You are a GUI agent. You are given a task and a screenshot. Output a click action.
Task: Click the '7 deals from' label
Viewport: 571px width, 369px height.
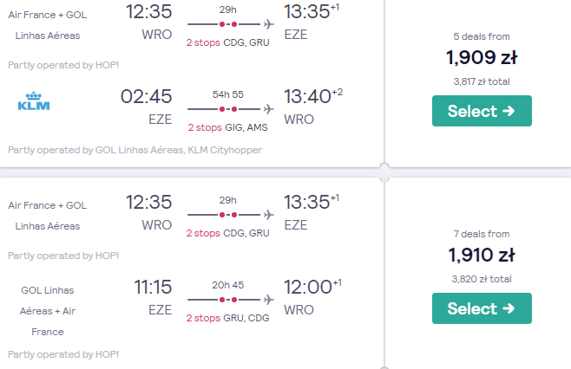coord(482,234)
